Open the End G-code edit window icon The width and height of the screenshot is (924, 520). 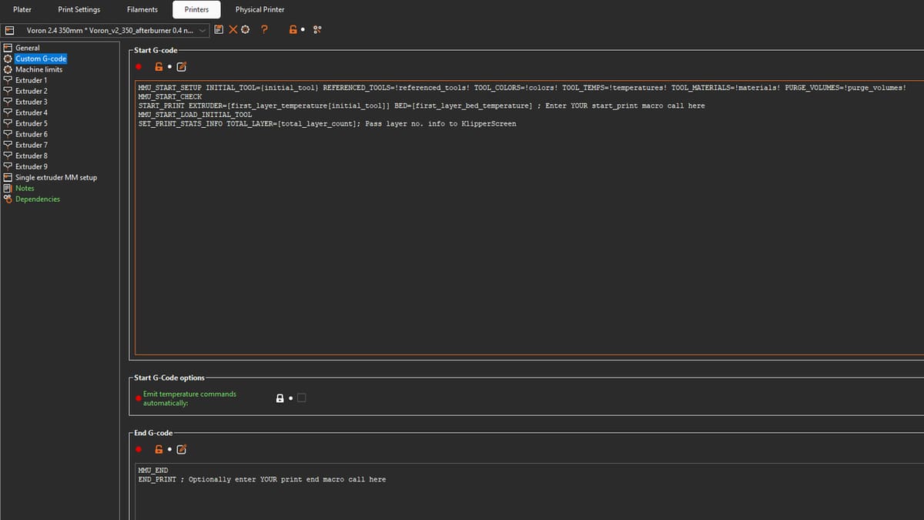click(182, 449)
